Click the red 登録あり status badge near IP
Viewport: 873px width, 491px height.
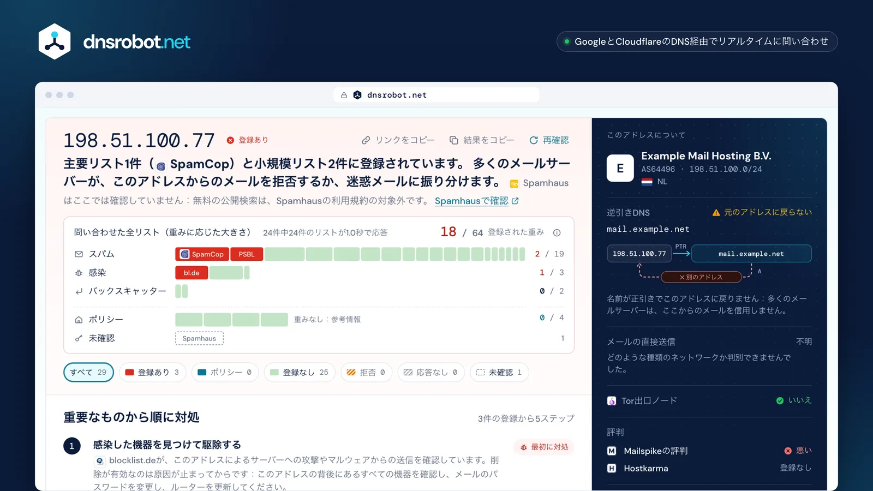point(248,140)
